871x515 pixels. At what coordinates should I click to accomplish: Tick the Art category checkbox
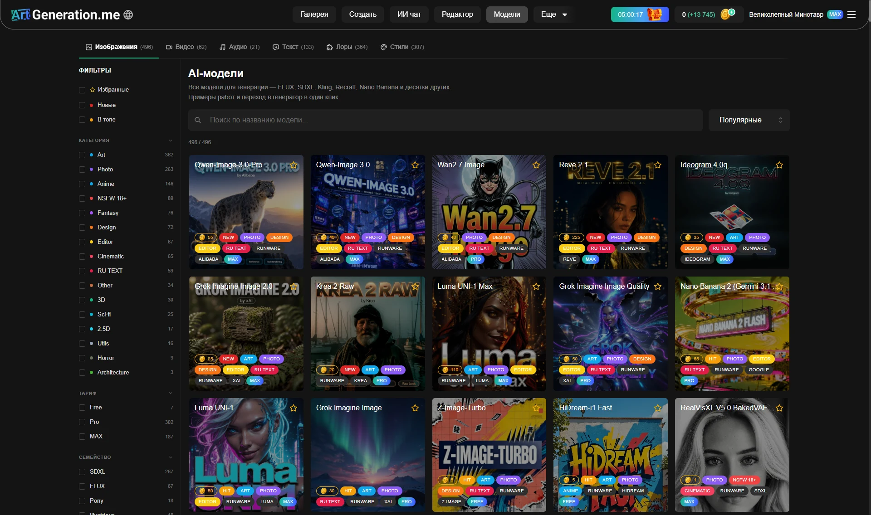coord(82,155)
